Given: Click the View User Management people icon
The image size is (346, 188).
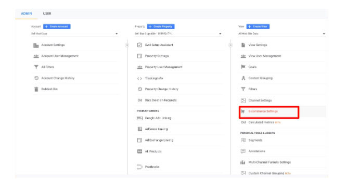Looking at the screenshot, I should coord(243,56).
